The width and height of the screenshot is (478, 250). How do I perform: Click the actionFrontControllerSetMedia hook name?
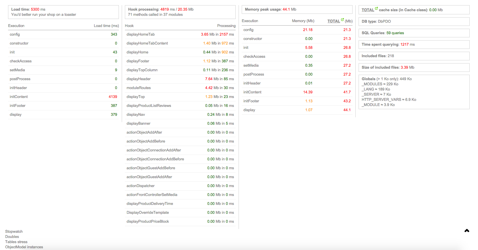point(152,195)
